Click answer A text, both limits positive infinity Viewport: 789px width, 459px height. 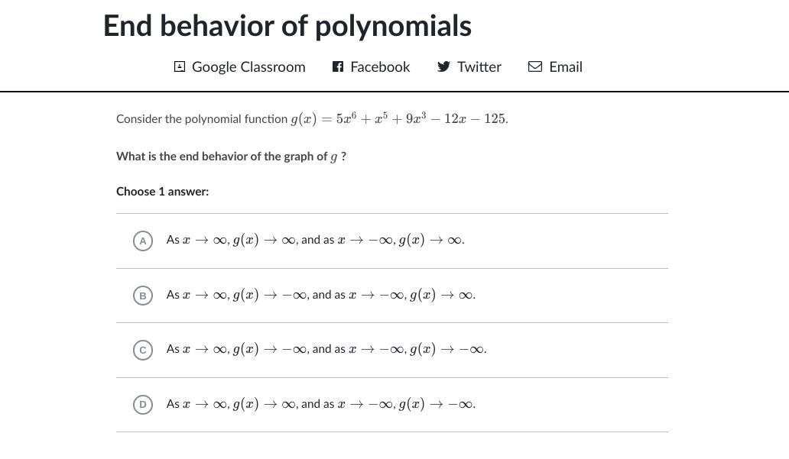315,241
